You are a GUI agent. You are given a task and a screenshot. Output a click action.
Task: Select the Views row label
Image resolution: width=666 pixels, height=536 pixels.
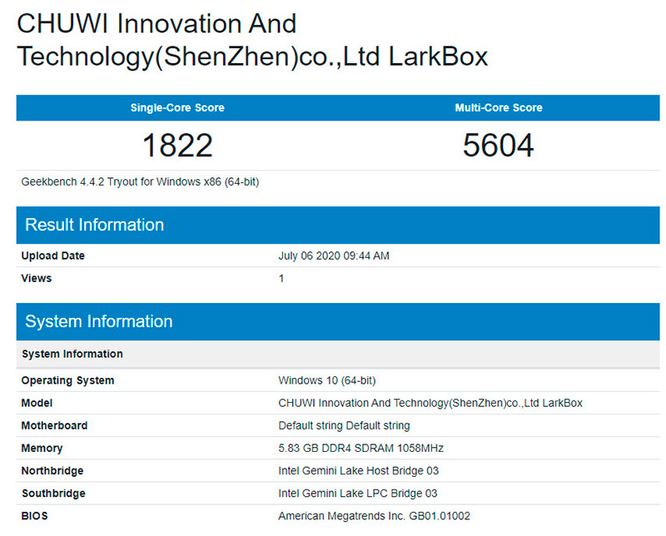click(37, 278)
